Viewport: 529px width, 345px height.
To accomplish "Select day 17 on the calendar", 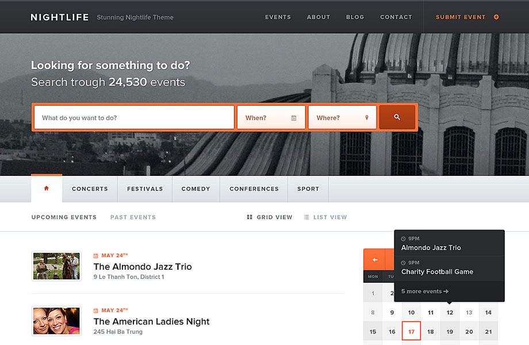I will tap(411, 331).
